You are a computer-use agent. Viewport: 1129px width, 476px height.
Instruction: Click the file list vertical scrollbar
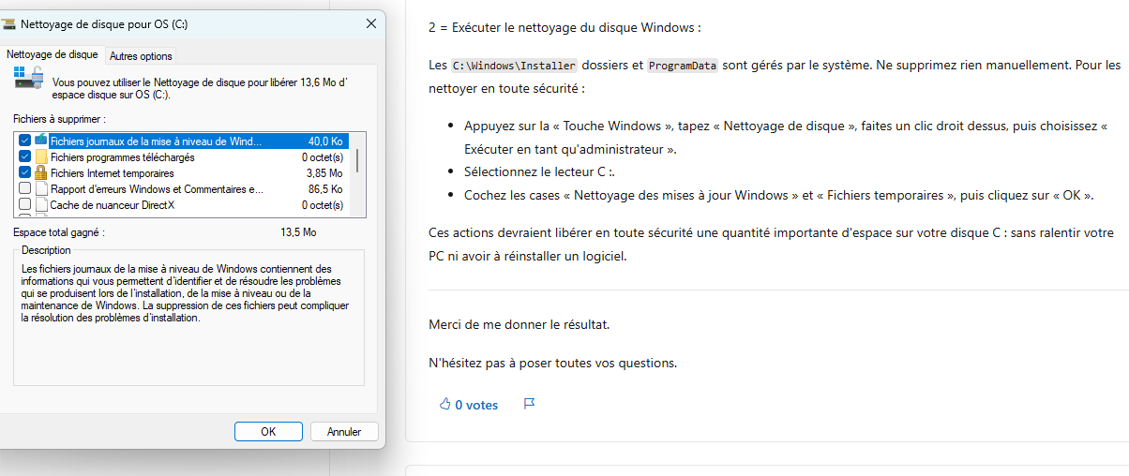click(357, 175)
